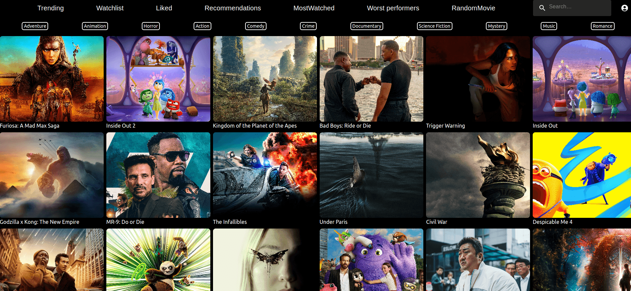Open the meteor shower city movie poster
This screenshot has height=291, width=631.
52,260
